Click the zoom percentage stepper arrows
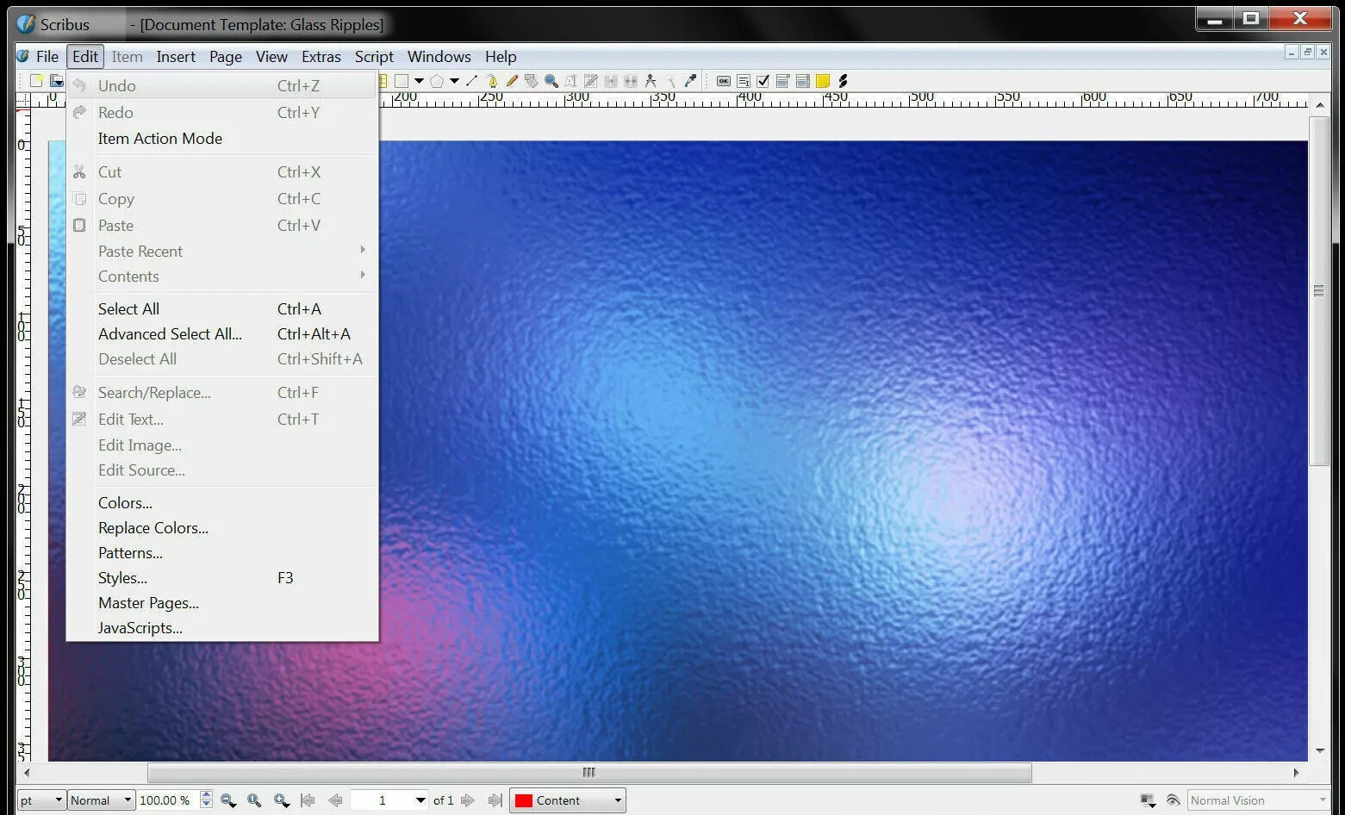 [x=206, y=800]
